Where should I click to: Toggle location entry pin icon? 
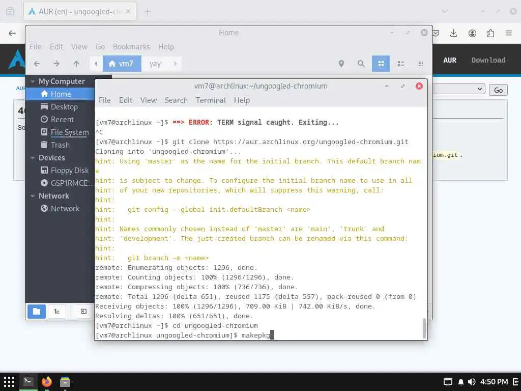341,64
